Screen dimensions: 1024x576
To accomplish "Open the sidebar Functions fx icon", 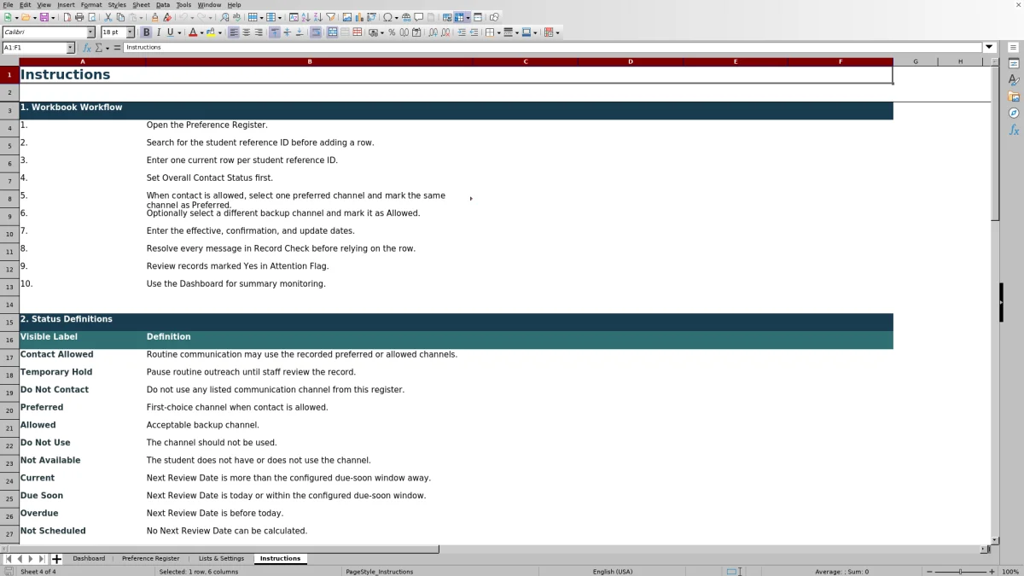I will click(x=1014, y=130).
